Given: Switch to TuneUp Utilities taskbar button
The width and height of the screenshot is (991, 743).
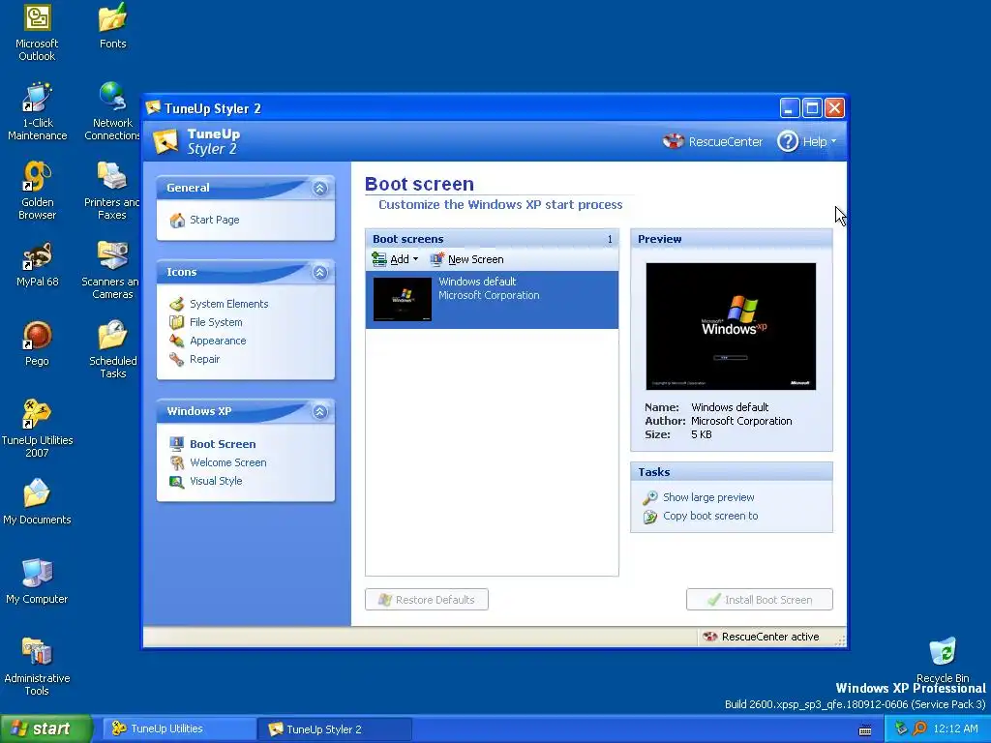Looking at the screenshot, I should tap(179, 729).
